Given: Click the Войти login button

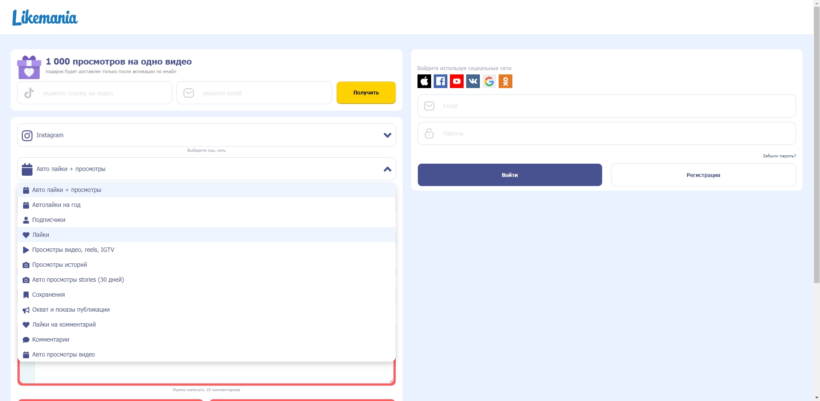Looking at the screenshot, I should click(510, 175).
